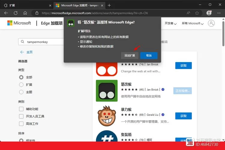Go to the browser home icon
225x150 pixels.
tap(25, 13)
